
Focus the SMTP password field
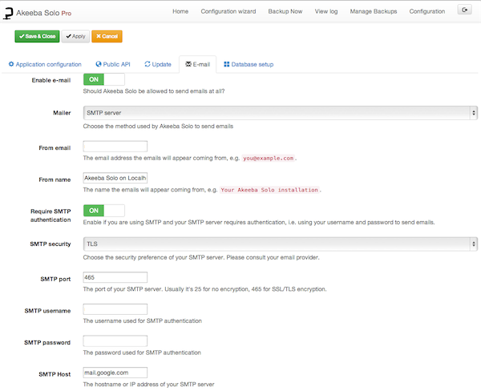(x=115, y=341)
